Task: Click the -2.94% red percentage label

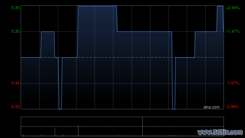Action: (232, 107)
